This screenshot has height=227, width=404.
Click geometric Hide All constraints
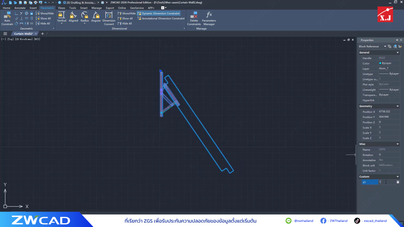pyautogui.click(x=43, y=23)
